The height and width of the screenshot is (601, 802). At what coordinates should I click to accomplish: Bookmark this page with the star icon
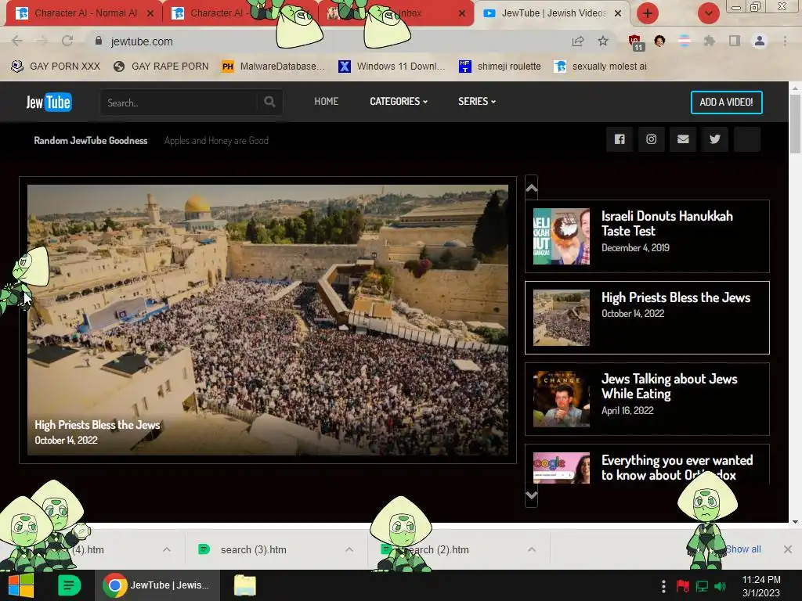(x=603, y=41)
